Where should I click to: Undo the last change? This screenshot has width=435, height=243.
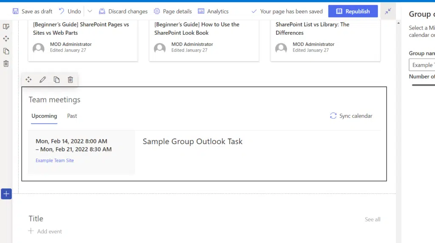coord(70,11)
